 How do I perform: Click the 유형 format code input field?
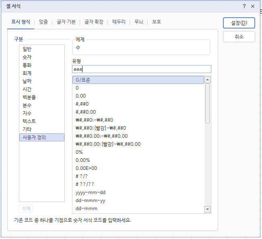[x=142, y=69]
